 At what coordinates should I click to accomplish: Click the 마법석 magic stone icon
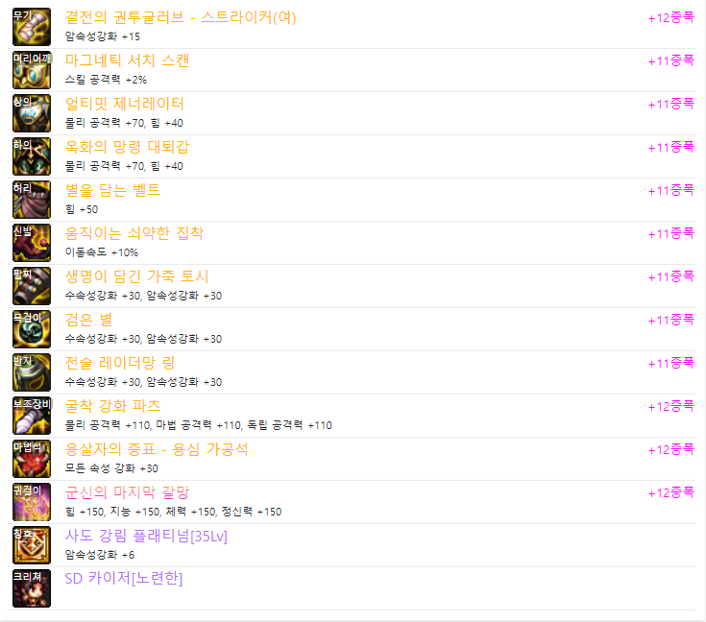click(x=32, y=459)
